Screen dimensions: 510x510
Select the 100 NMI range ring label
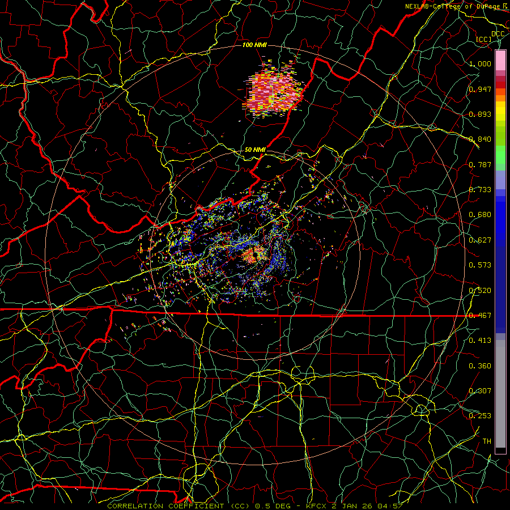coord(254,45)
